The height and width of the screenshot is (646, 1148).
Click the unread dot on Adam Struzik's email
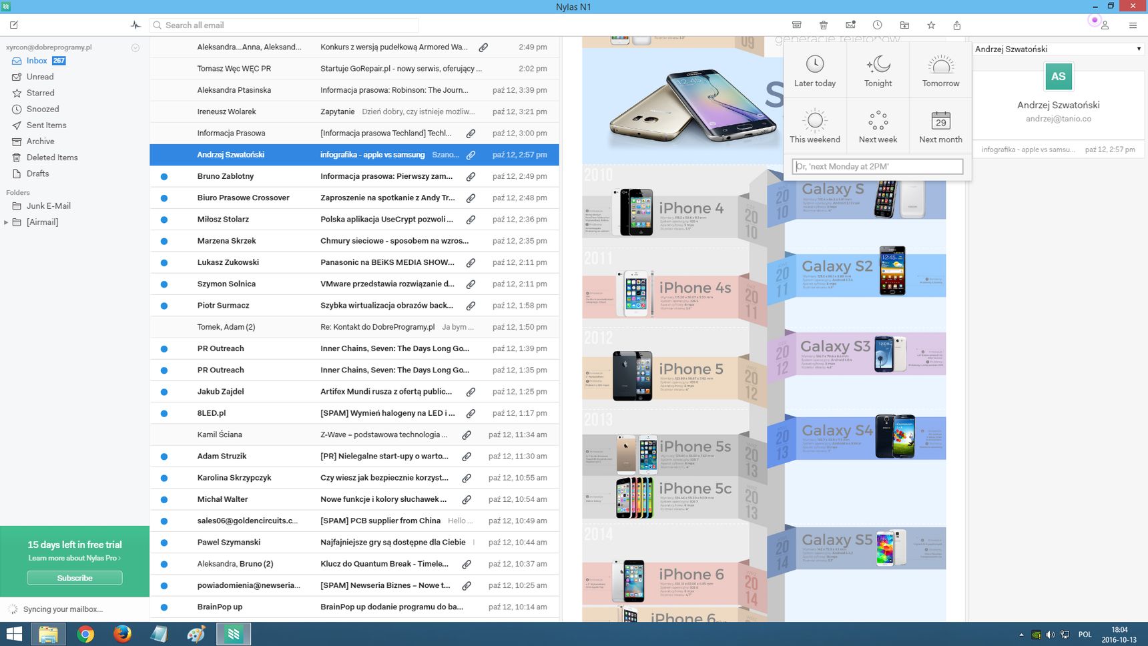(x=164, y=456)
